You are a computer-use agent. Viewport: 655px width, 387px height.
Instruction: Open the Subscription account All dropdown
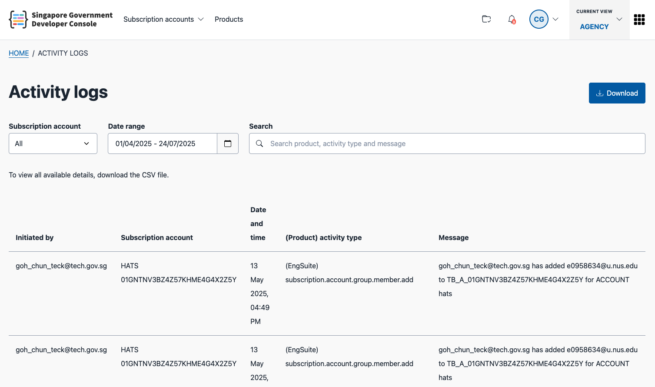coord(53,143)
